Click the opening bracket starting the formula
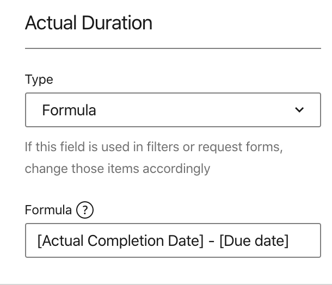 40,240
